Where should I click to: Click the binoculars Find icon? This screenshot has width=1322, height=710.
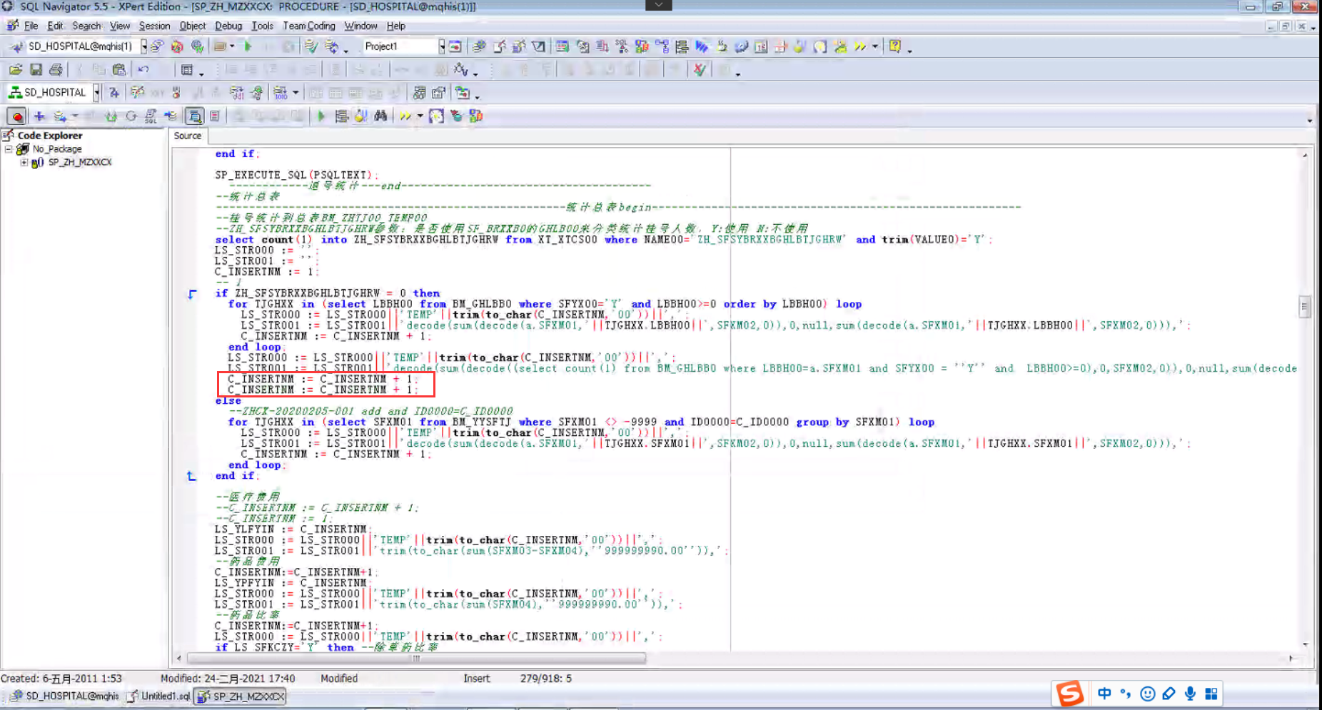(x=380, y=116)
